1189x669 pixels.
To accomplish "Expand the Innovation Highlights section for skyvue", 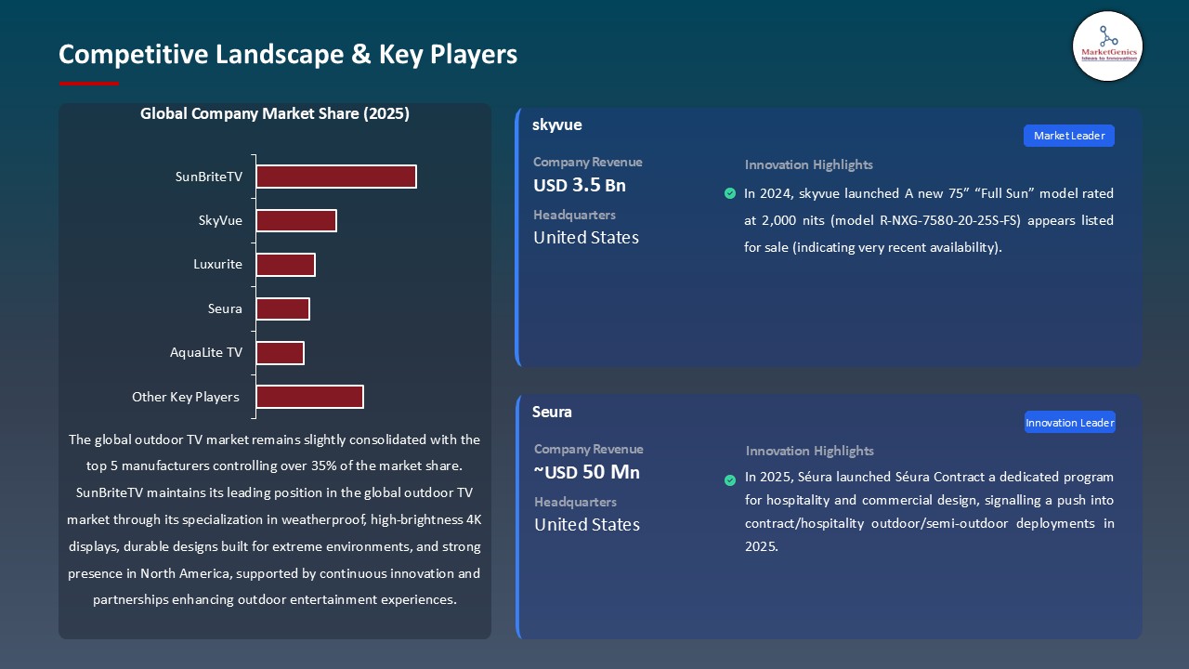I will pos(808,164).
